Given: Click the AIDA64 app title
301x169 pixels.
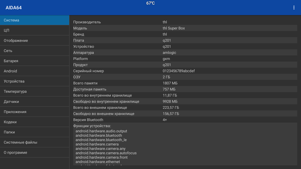Looking at the screenshot, I should pyautogui.click(x=14, y=8).
